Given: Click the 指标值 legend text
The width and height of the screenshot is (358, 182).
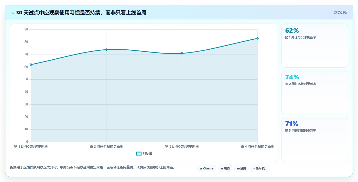Looking at the screenshot, I should pyautogui.click(x=147, y=153).
